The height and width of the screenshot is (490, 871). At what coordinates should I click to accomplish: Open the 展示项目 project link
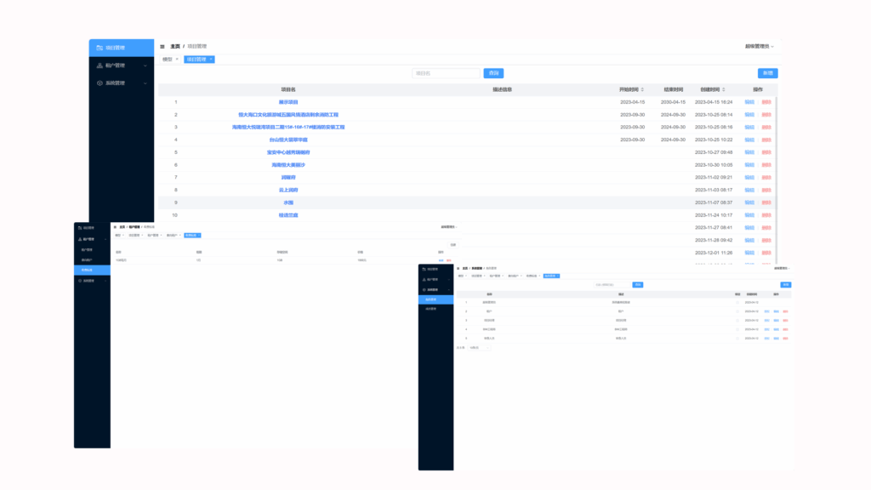[288, 102]
